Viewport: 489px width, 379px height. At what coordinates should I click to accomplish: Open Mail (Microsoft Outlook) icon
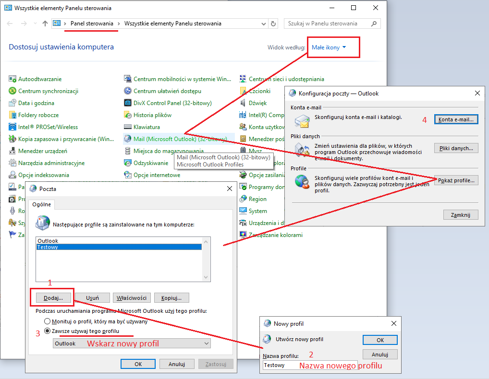128,139
